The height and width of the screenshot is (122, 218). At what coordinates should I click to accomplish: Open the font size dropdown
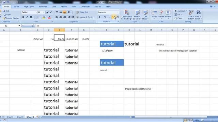[44, 12]
